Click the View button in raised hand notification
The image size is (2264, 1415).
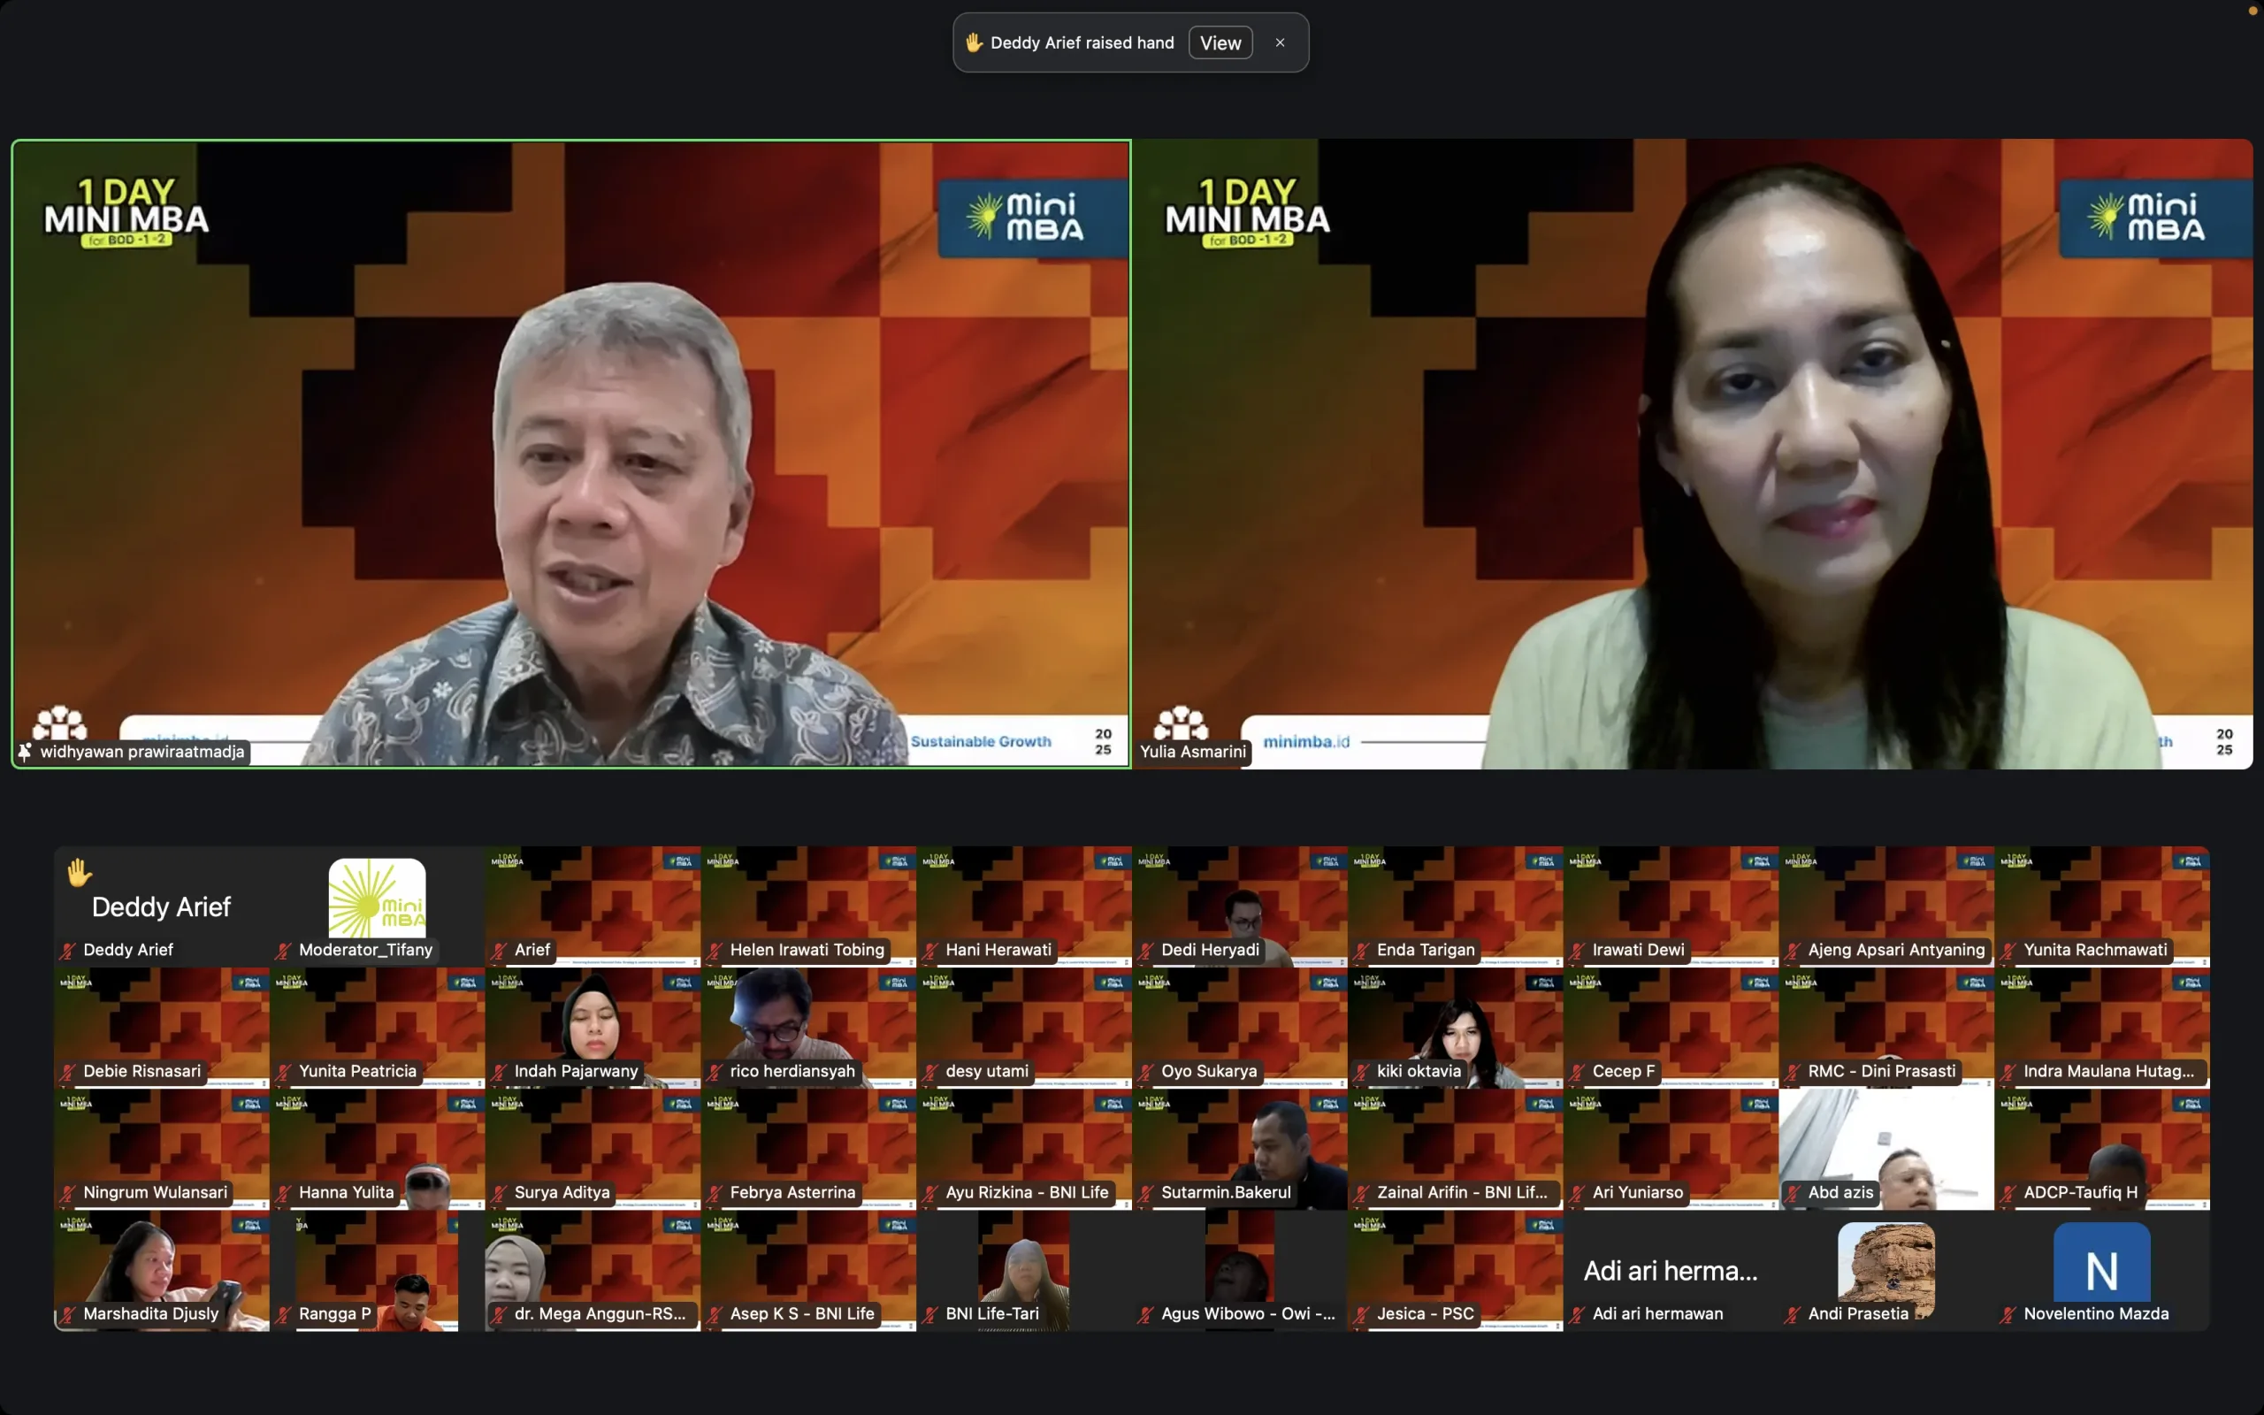tap(1220, 43)
